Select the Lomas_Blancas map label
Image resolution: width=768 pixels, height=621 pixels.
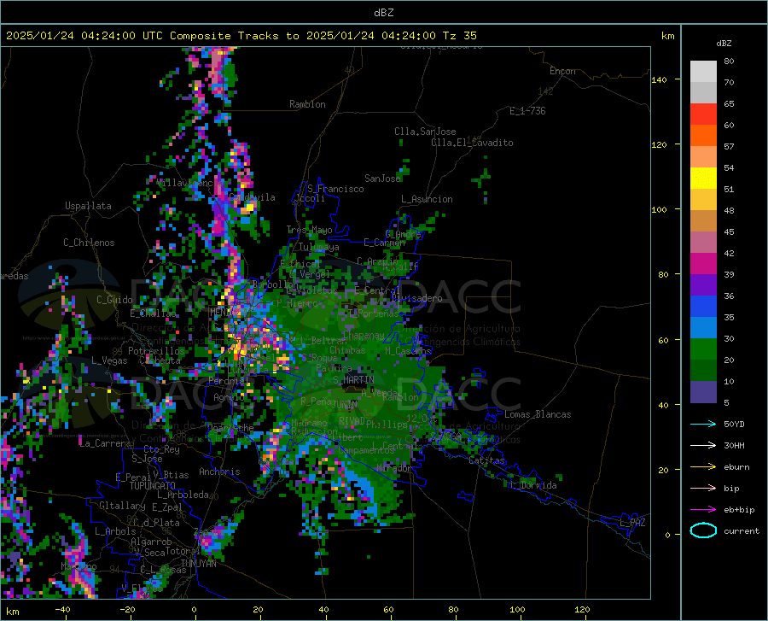pos(538,414)
